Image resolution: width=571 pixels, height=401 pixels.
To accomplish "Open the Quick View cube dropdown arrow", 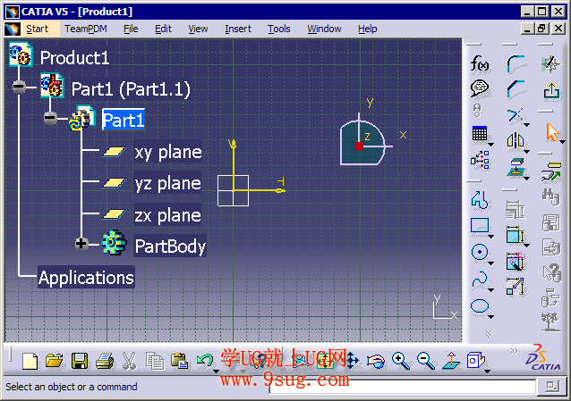I will coord(487,372).
